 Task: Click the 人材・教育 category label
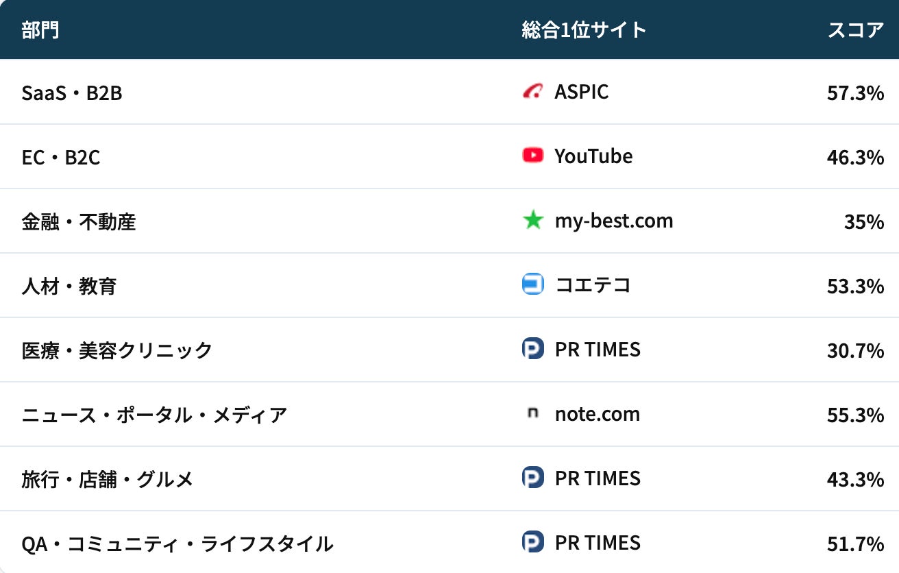(x=69, y=286)
